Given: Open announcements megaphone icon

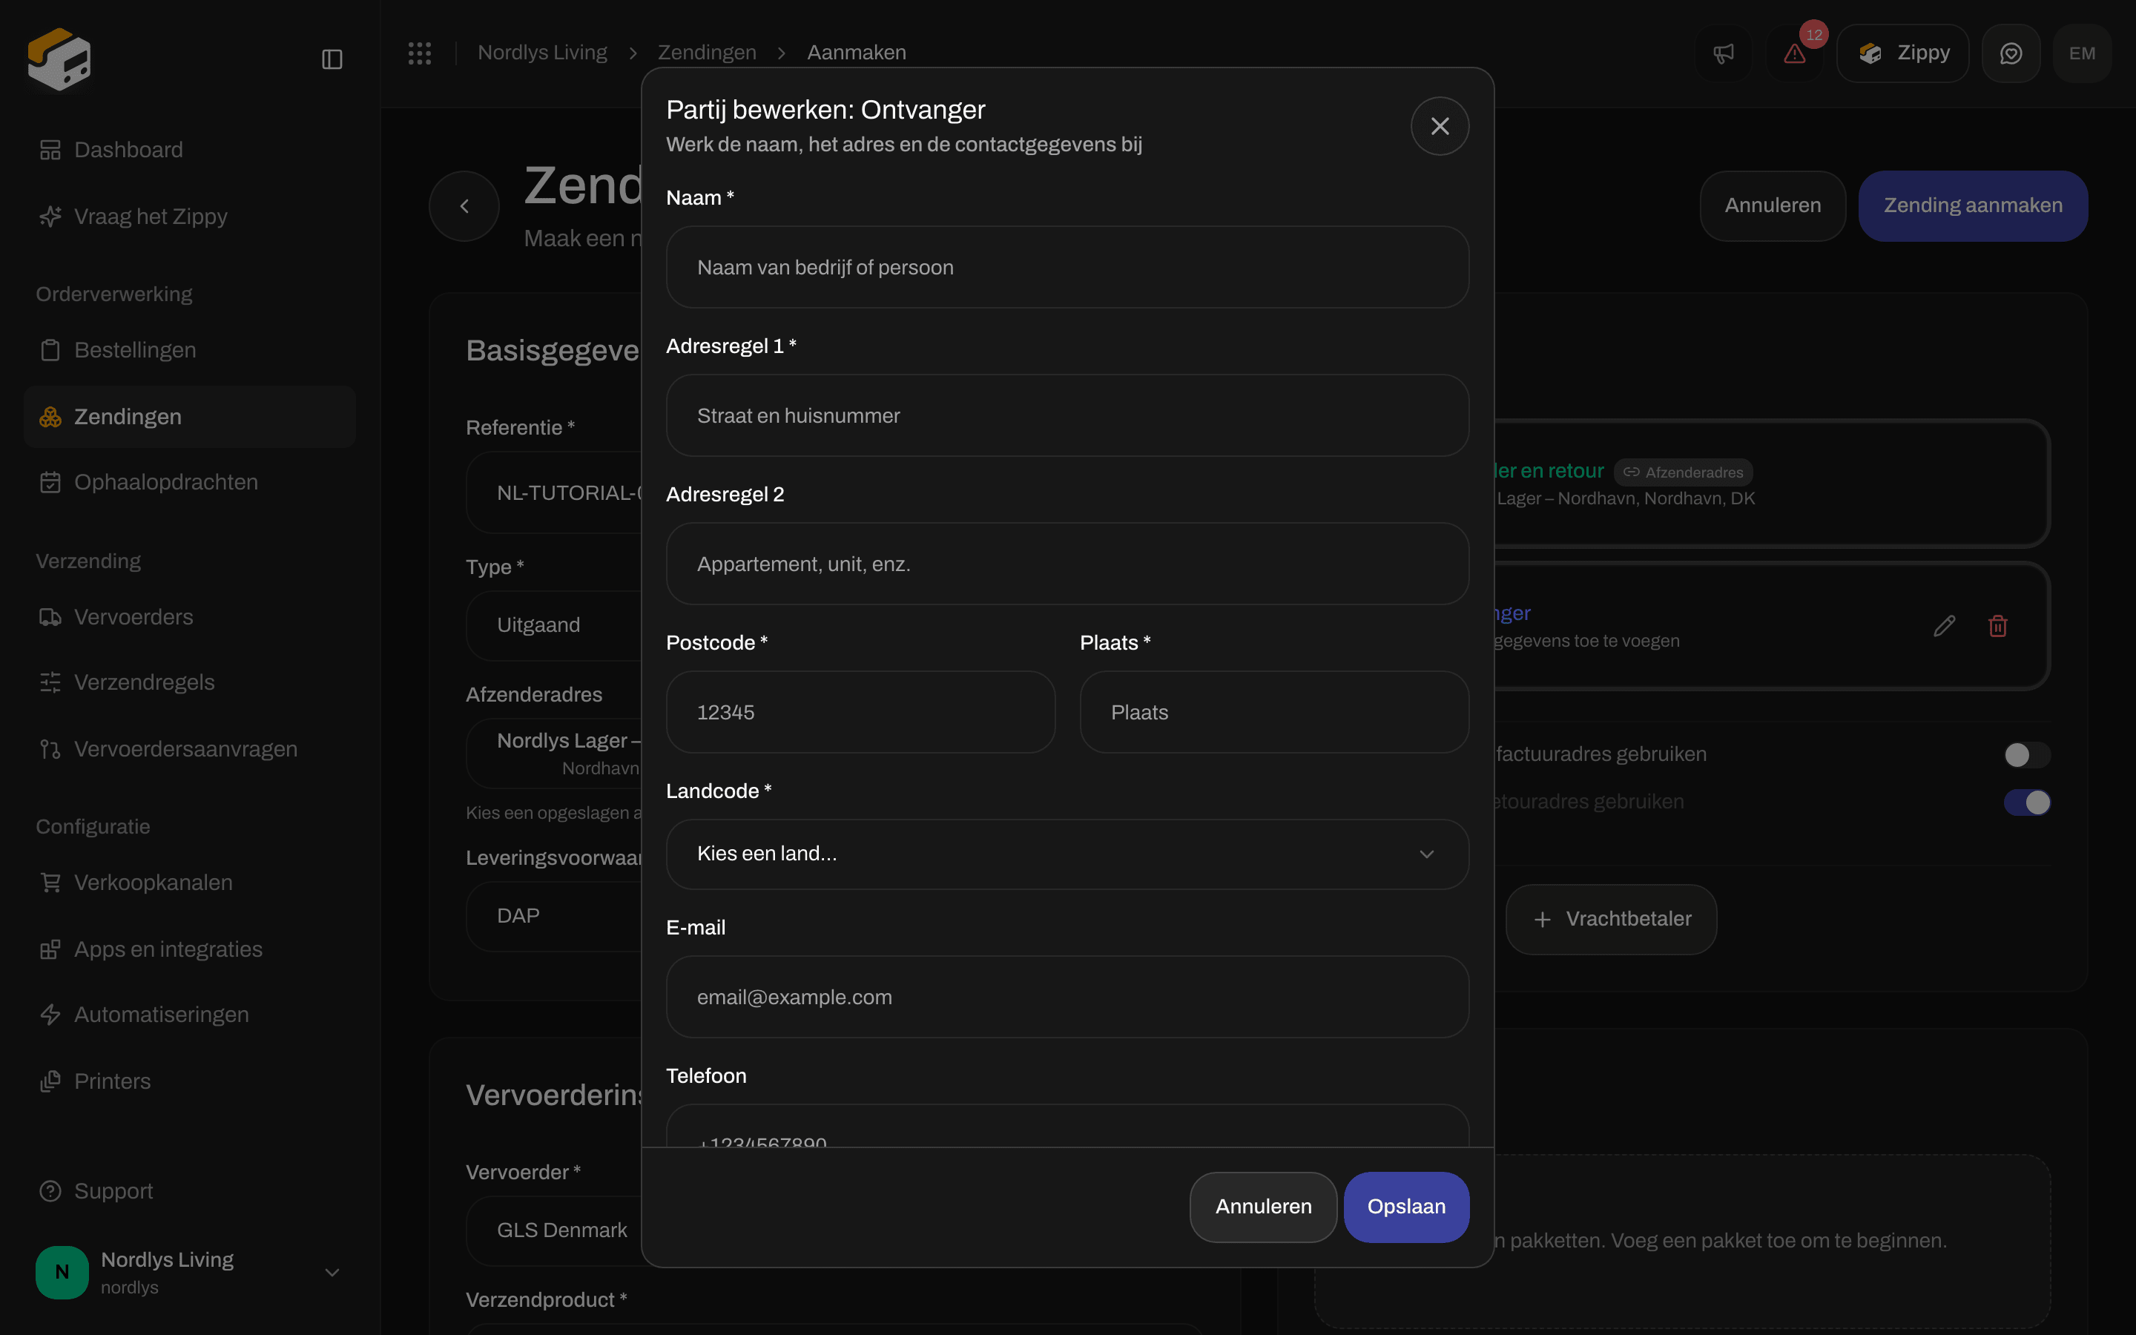Looking at the screenshot, I should tap(1723, 54).
